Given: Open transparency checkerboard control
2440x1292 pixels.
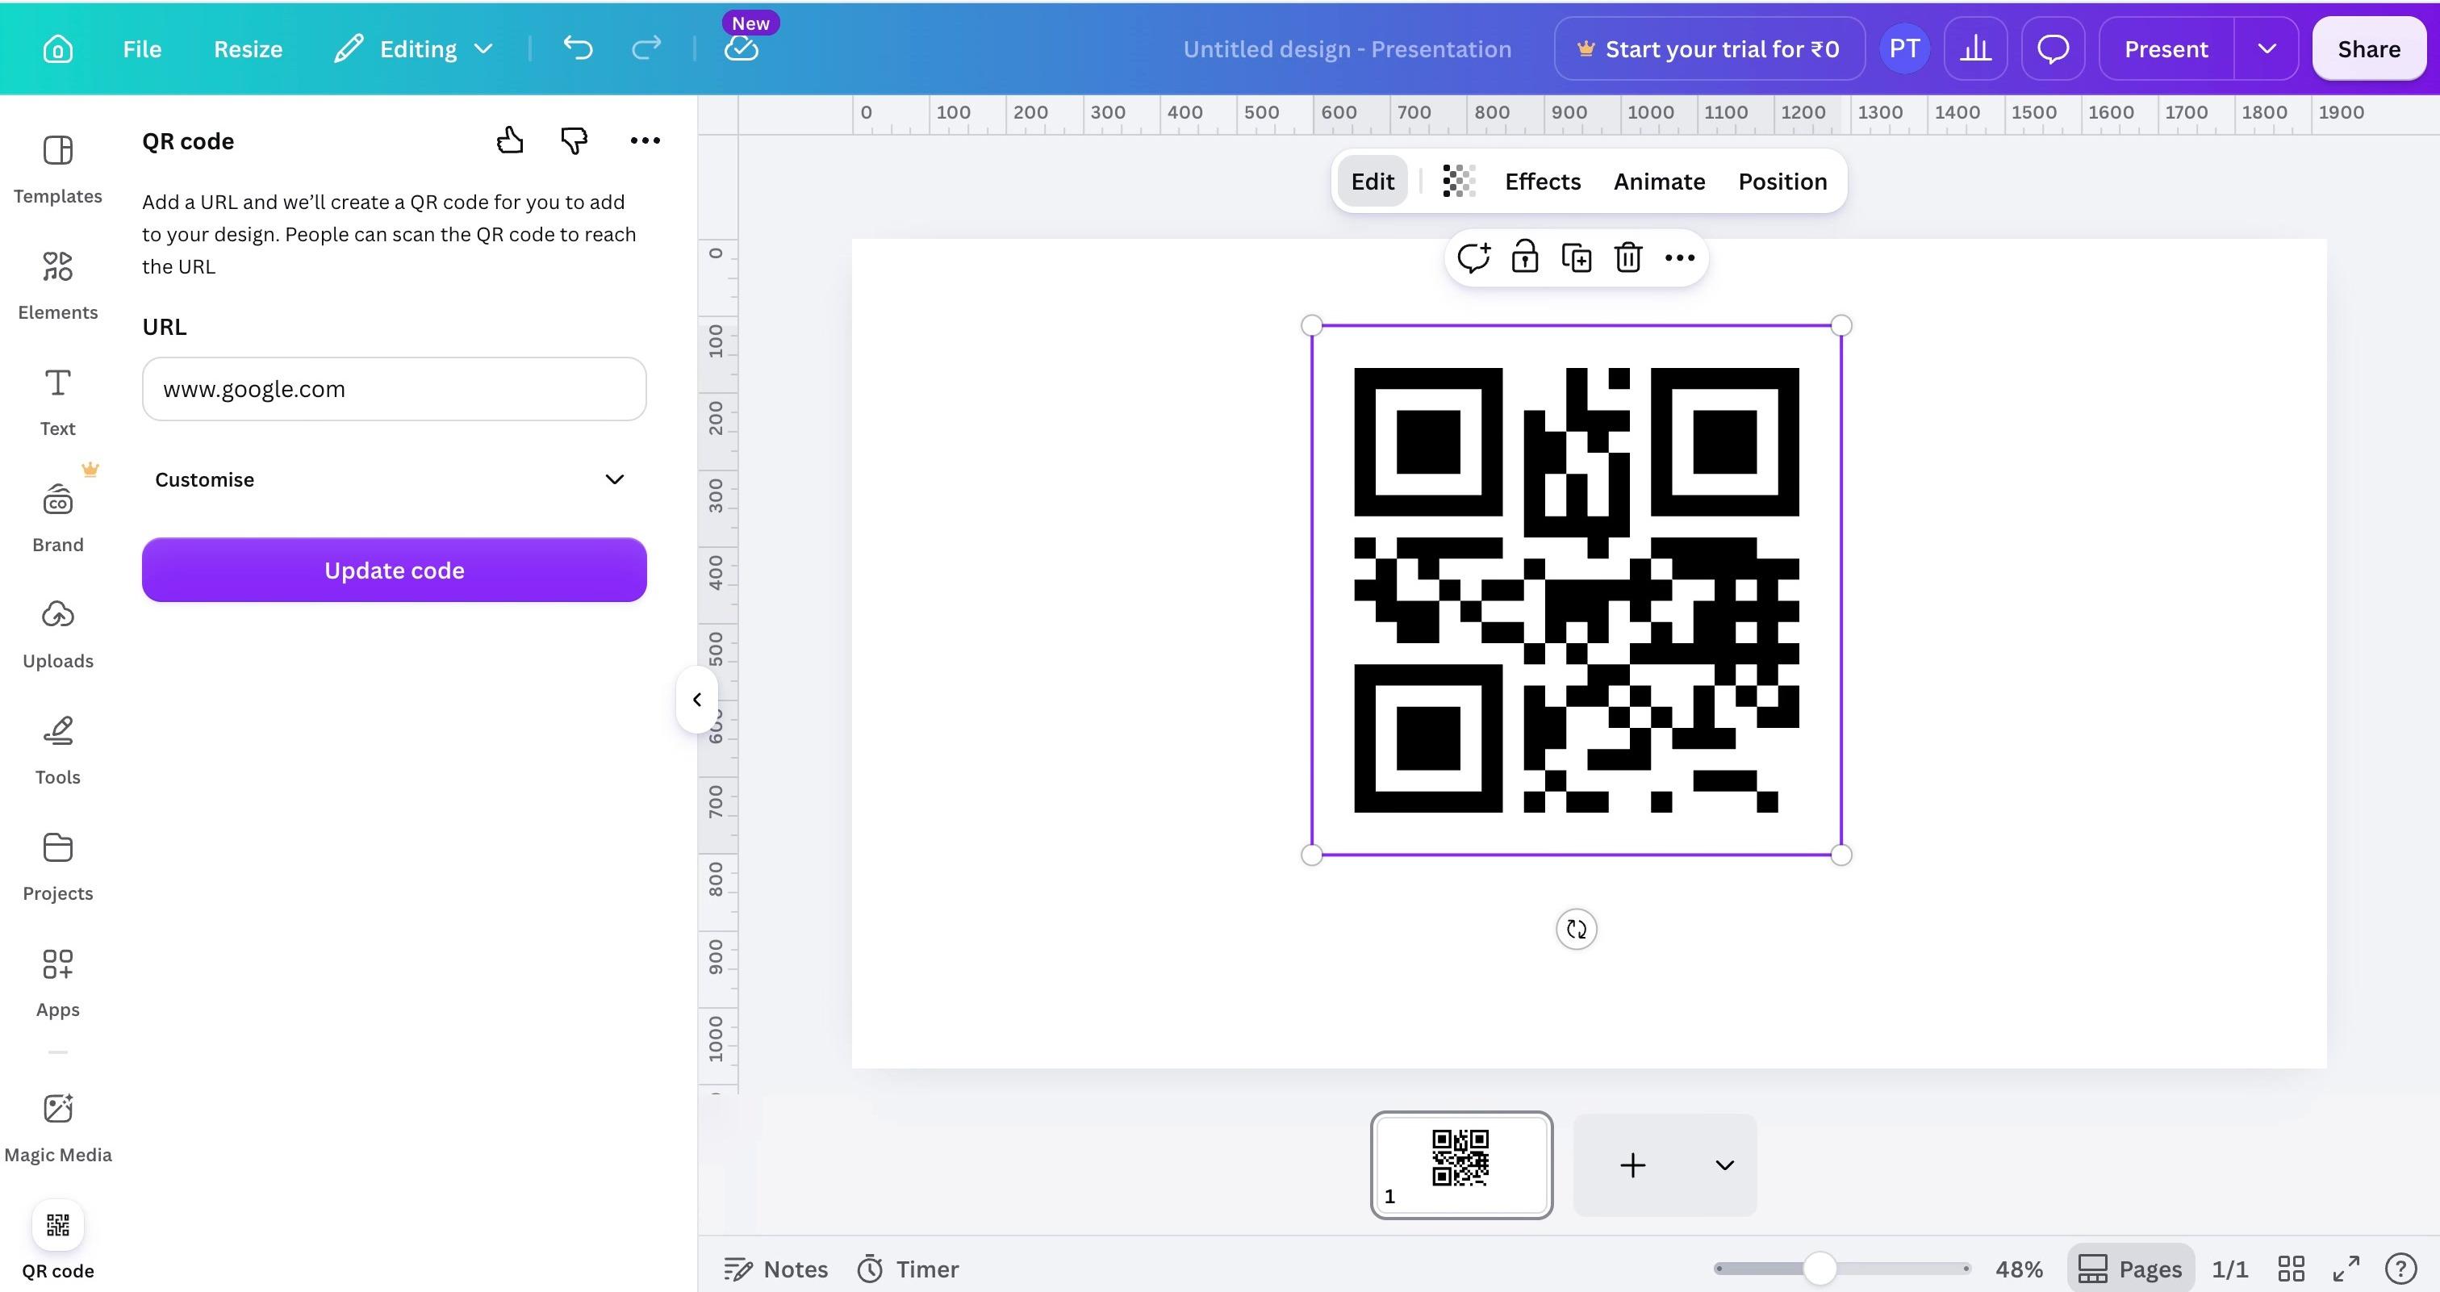Looking at the screenshot, I should [1459, 181].
